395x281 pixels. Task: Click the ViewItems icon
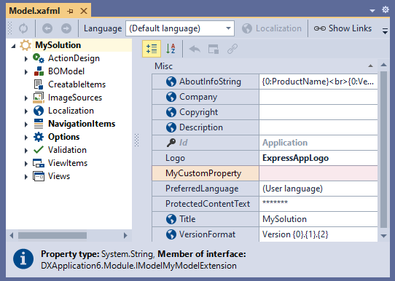[x=39, y=163]
